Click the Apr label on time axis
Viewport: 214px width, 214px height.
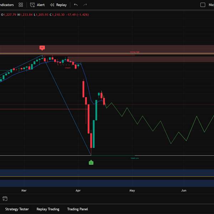click(78, 190)
